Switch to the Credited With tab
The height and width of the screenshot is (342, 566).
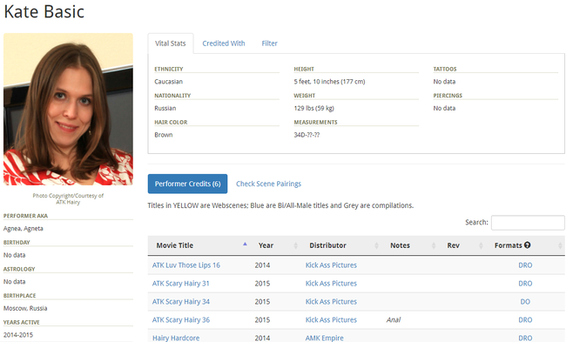tap(224, 44)
